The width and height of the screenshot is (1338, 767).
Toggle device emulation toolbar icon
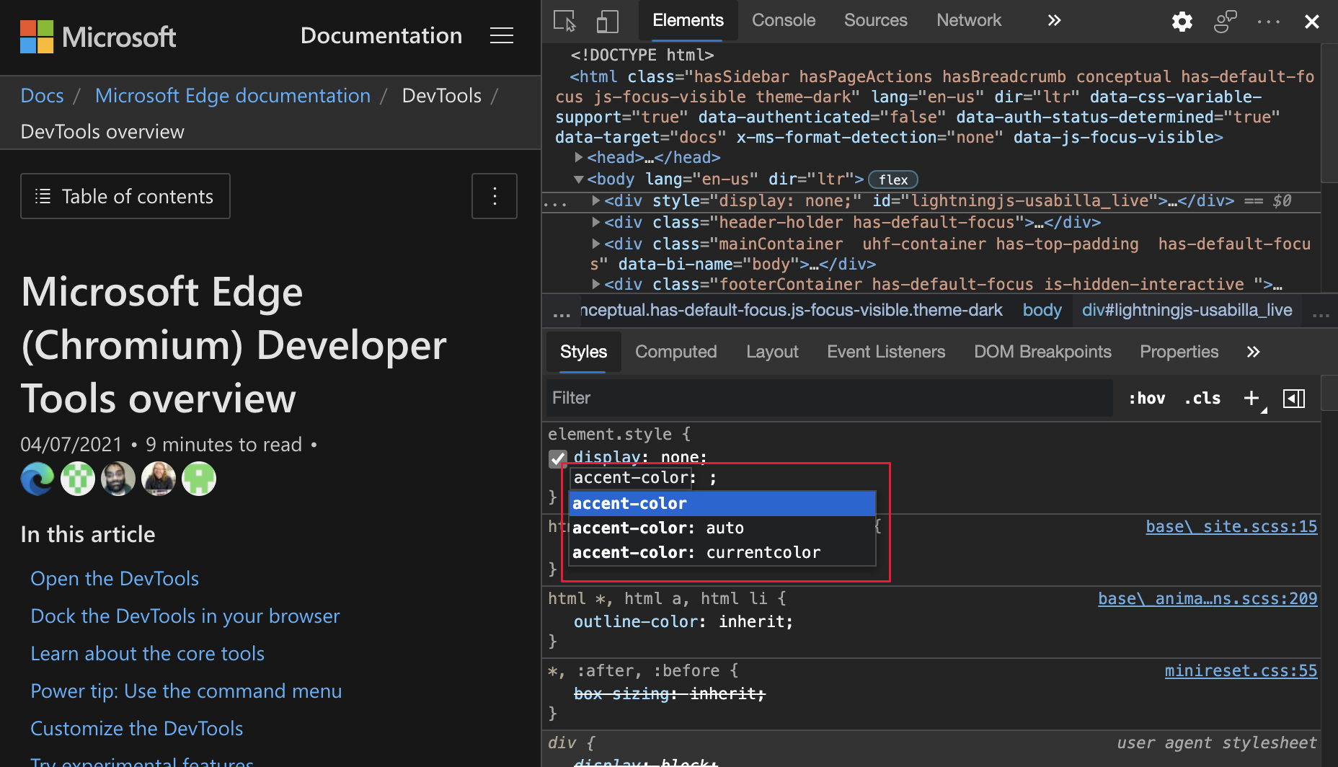(607, 21)
